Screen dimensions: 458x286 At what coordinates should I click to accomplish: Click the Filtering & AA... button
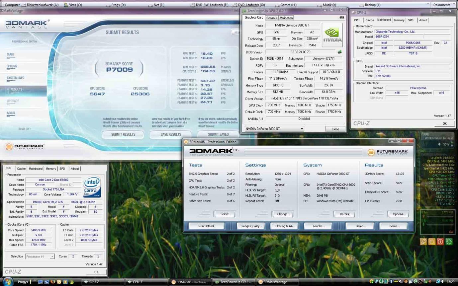click(285, 226)
